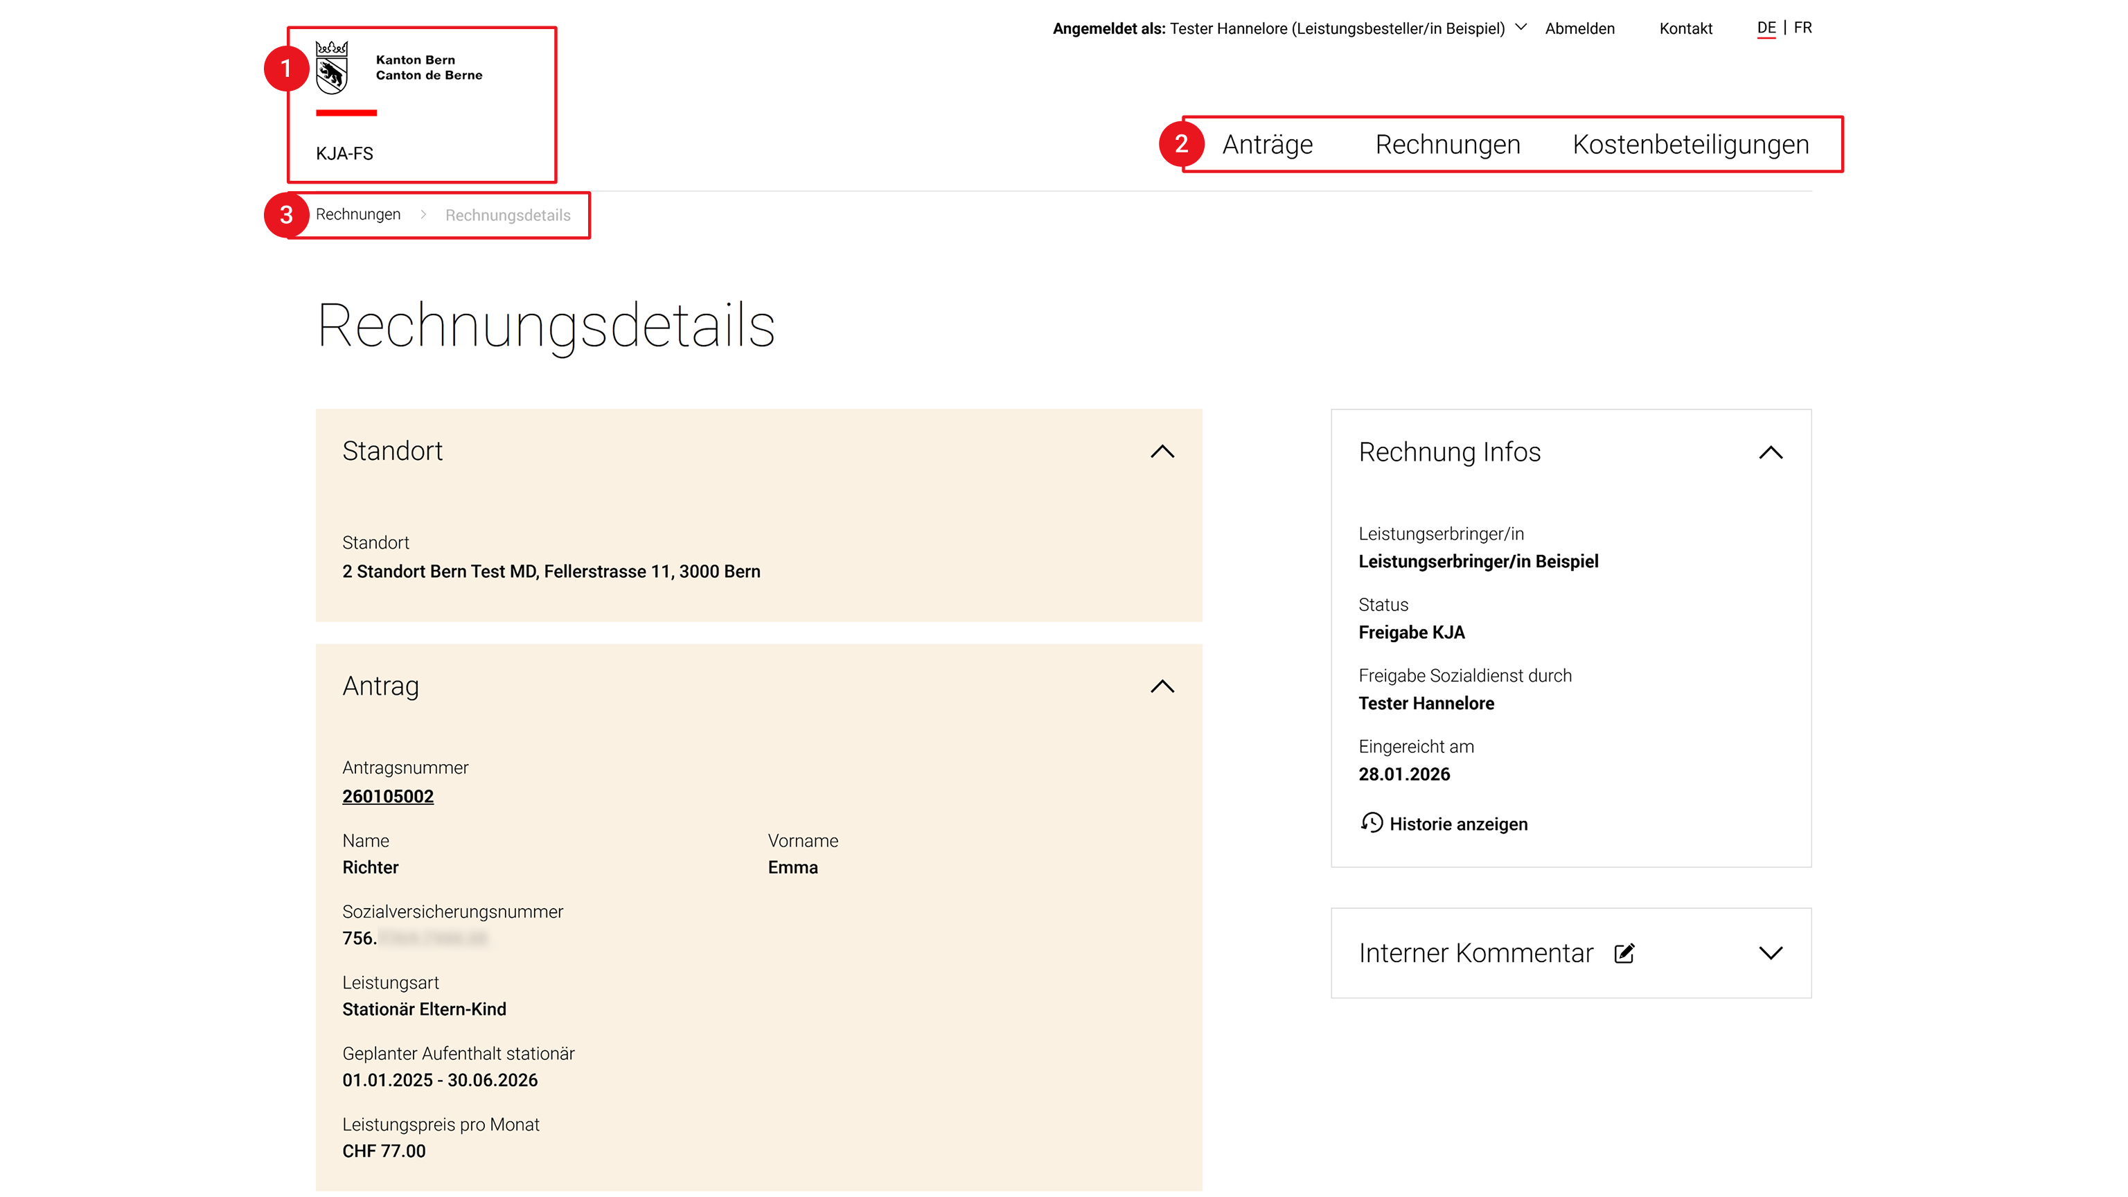
Task: Click the history clock icon beside Historie anzeigen
Action: (1372, 823)
